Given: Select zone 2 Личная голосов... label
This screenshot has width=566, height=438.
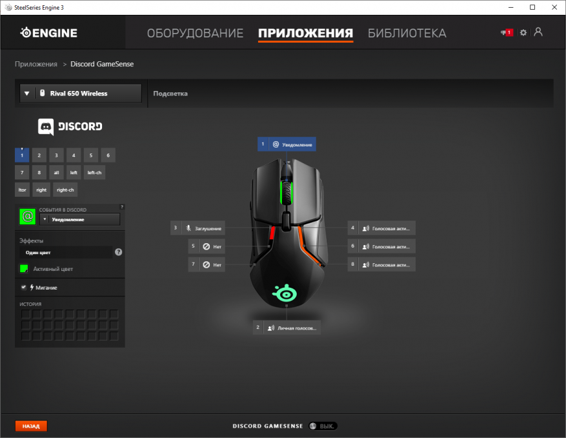Looking at the screenshot, I should pyautogui.click(x=287, y=328).
